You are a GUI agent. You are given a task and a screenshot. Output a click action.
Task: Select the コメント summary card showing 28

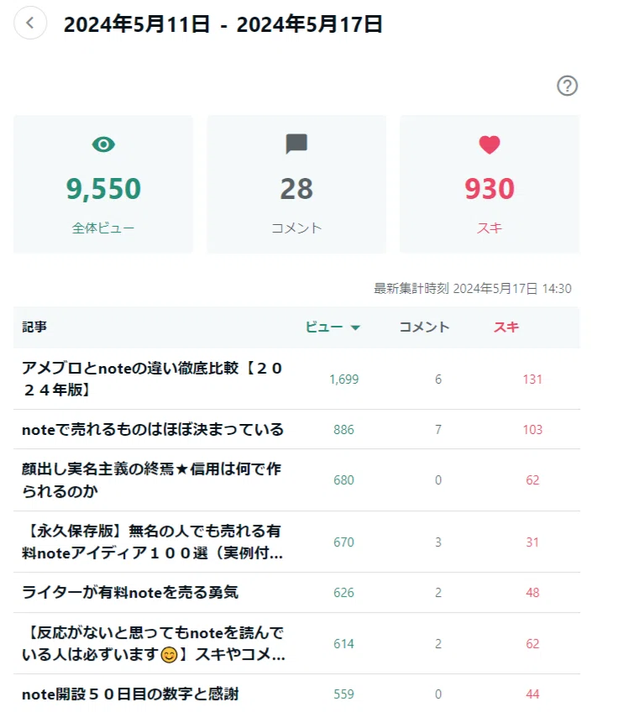tap(296, 184)
